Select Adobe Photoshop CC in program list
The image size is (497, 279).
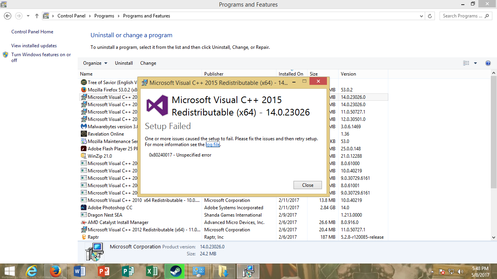coord(110,208)
